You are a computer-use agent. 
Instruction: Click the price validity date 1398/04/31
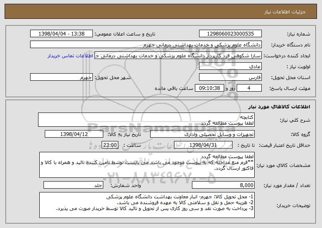(203, 145)
